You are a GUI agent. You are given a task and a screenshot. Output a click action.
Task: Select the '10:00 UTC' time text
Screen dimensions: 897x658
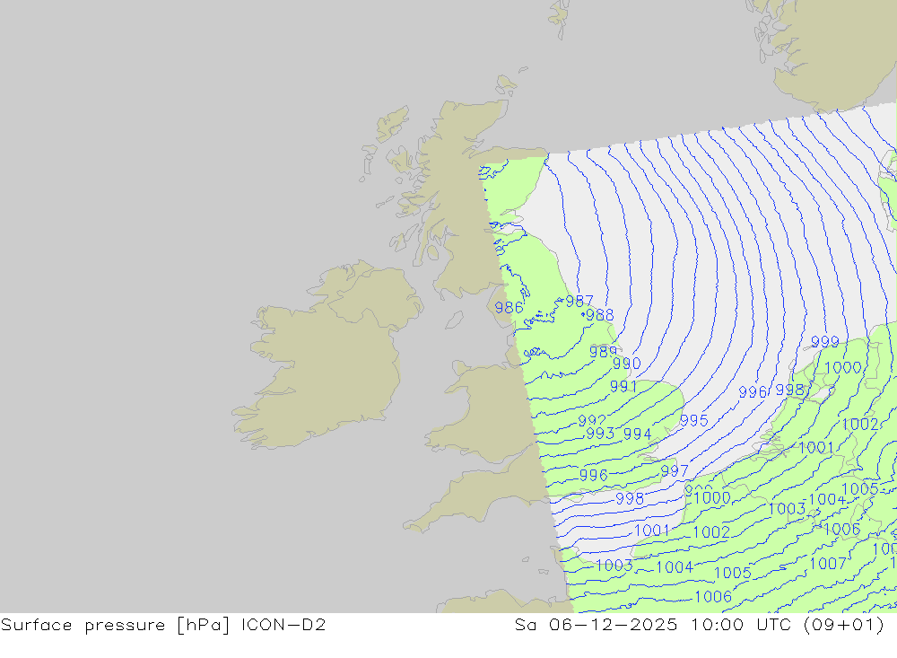click(x=740, y=624)
